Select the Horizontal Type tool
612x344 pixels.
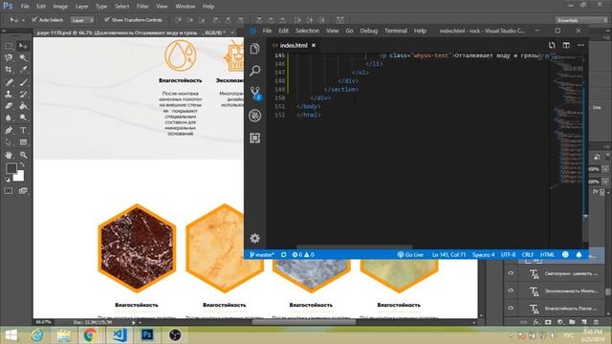pos(23,130)
